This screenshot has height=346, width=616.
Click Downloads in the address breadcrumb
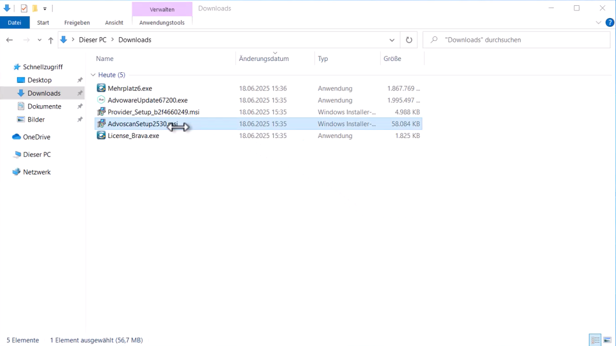[135, 40]
